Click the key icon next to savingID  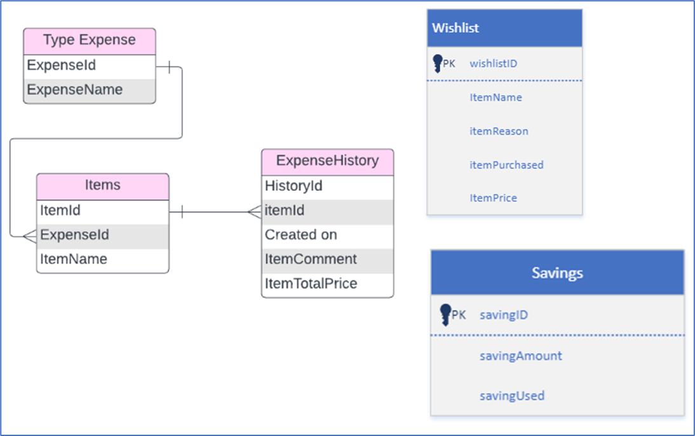[445, 315]
